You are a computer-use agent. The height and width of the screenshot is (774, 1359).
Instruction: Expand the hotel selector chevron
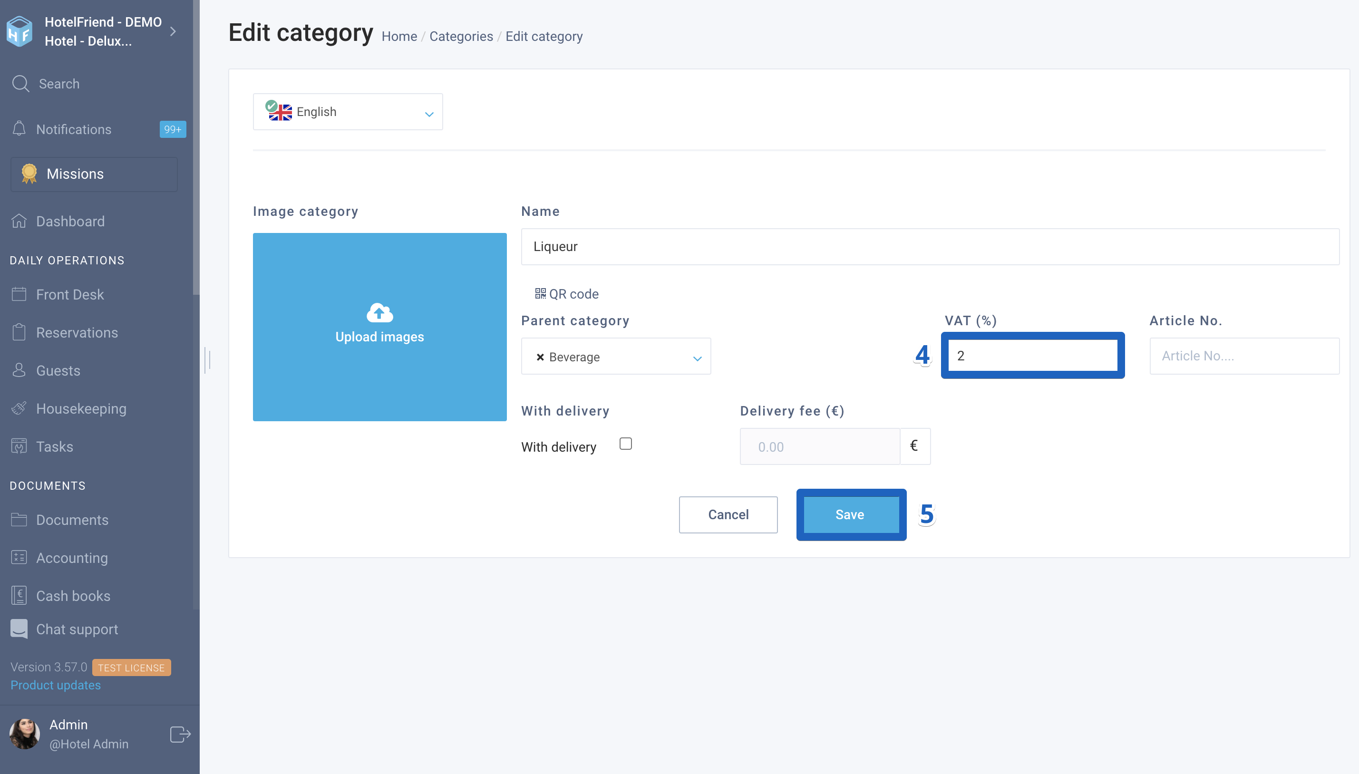point(173,32)
